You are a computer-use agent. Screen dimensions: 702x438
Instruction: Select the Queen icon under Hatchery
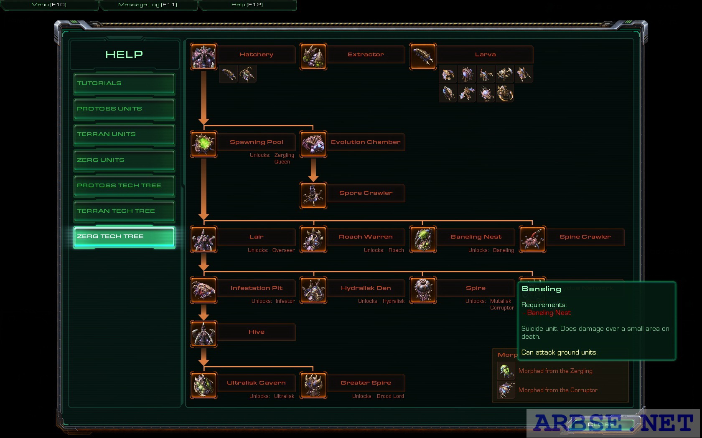tap(247, 74)
